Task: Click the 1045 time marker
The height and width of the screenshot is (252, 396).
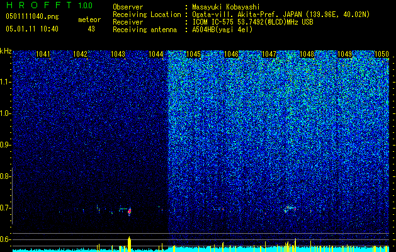Action: click(x=193, y=54)
